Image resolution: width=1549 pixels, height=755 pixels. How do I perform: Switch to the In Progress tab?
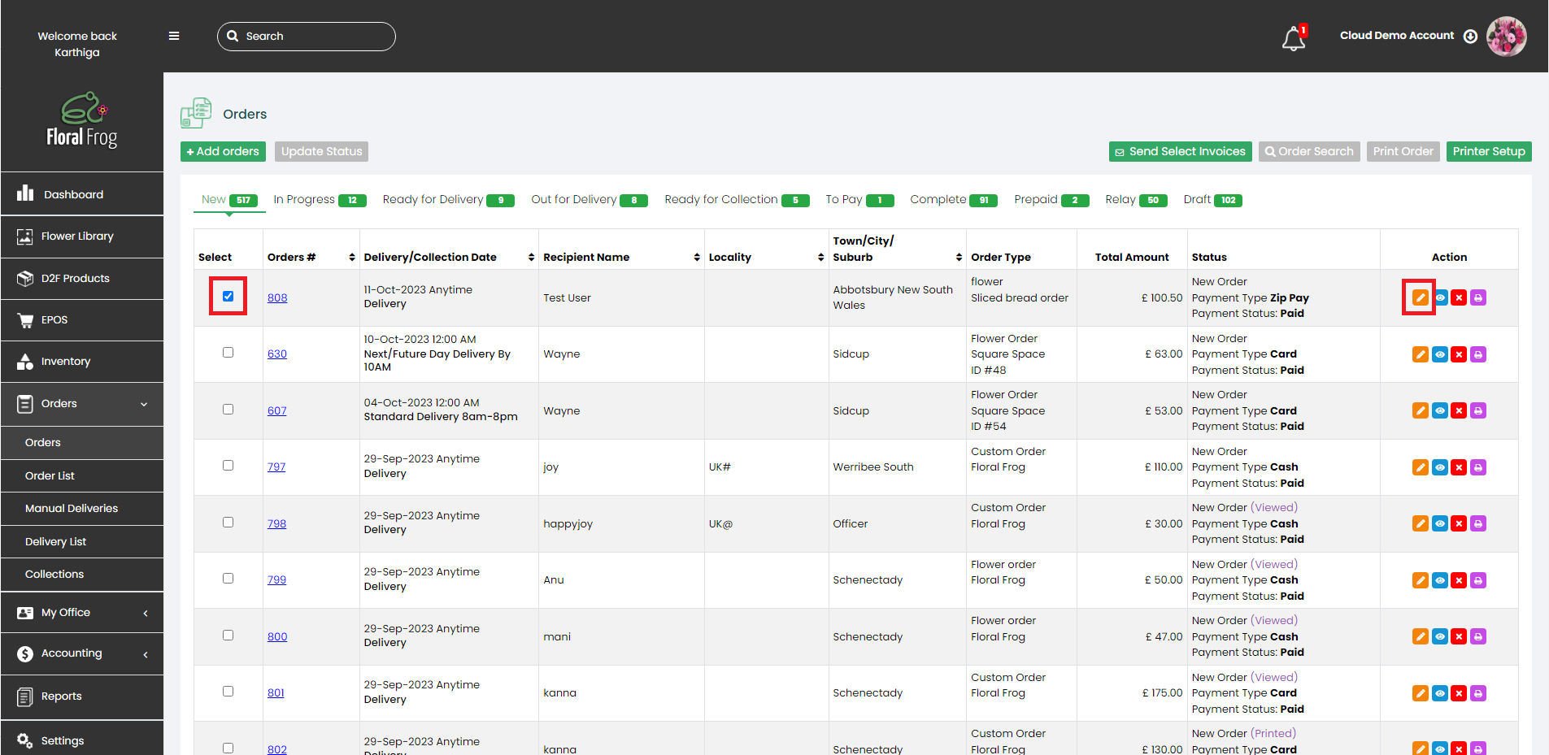(319, 200)
